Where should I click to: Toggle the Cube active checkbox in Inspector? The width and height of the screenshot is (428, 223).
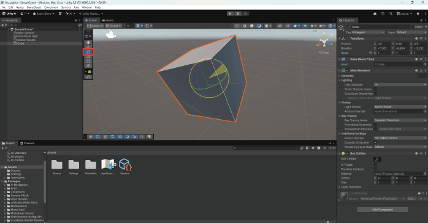tap(348, 27)
